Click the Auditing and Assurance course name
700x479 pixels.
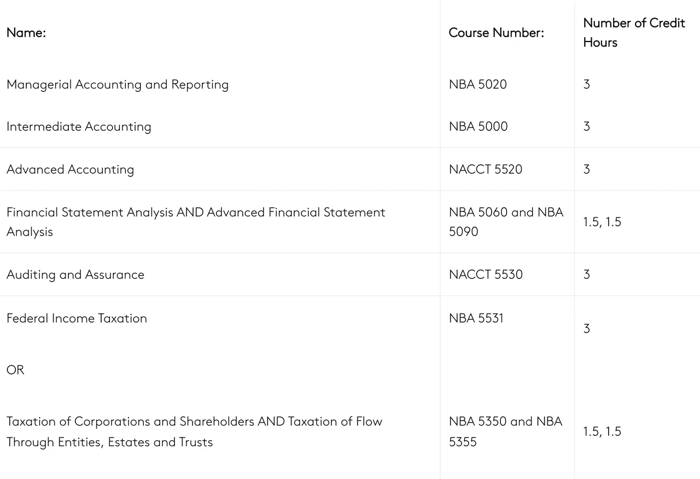75,274
